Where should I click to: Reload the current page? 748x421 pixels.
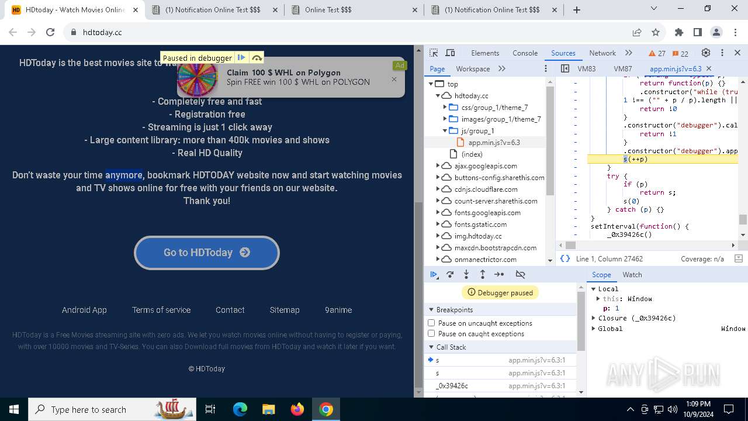pyautogui.click(x=50, y=33)
